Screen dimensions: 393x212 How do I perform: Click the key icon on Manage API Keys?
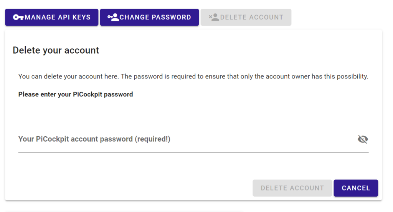click(18, 17)
